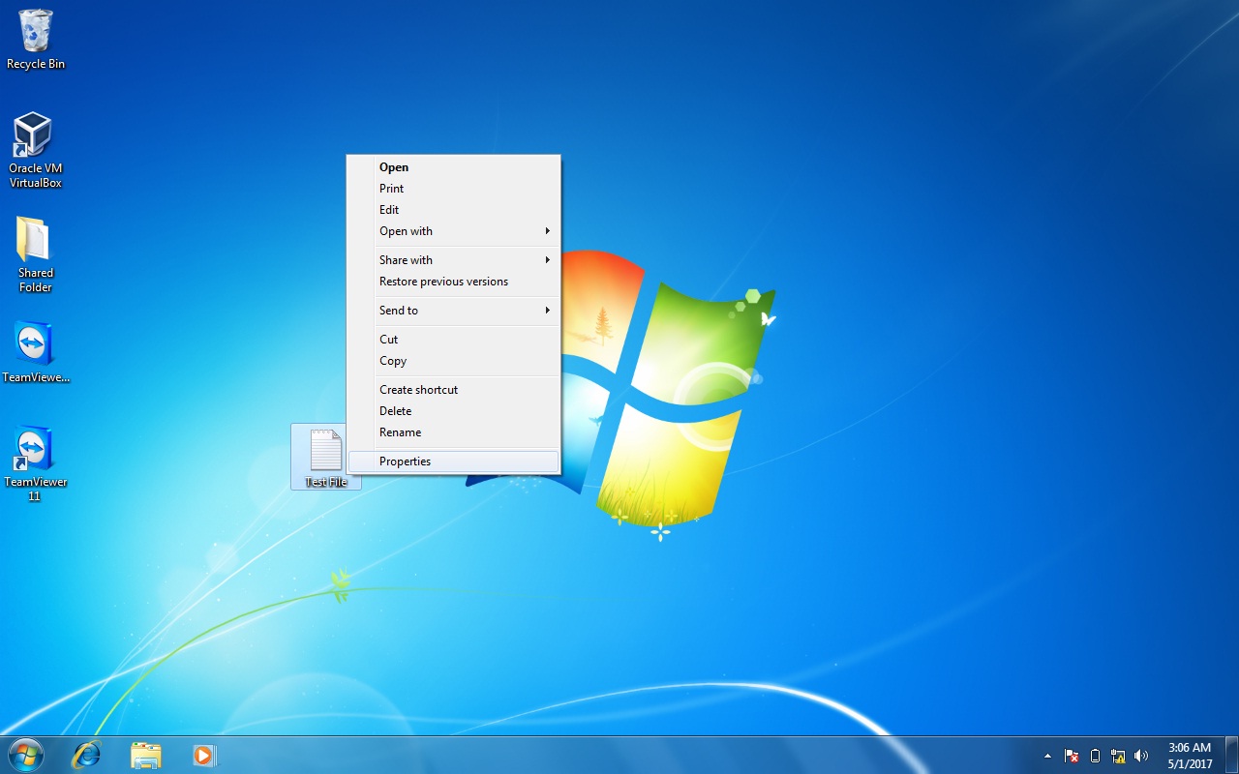Open Windows Explorer from the taskbar
The height and width of the screenshot is (774, 1239).
(145, 755)
